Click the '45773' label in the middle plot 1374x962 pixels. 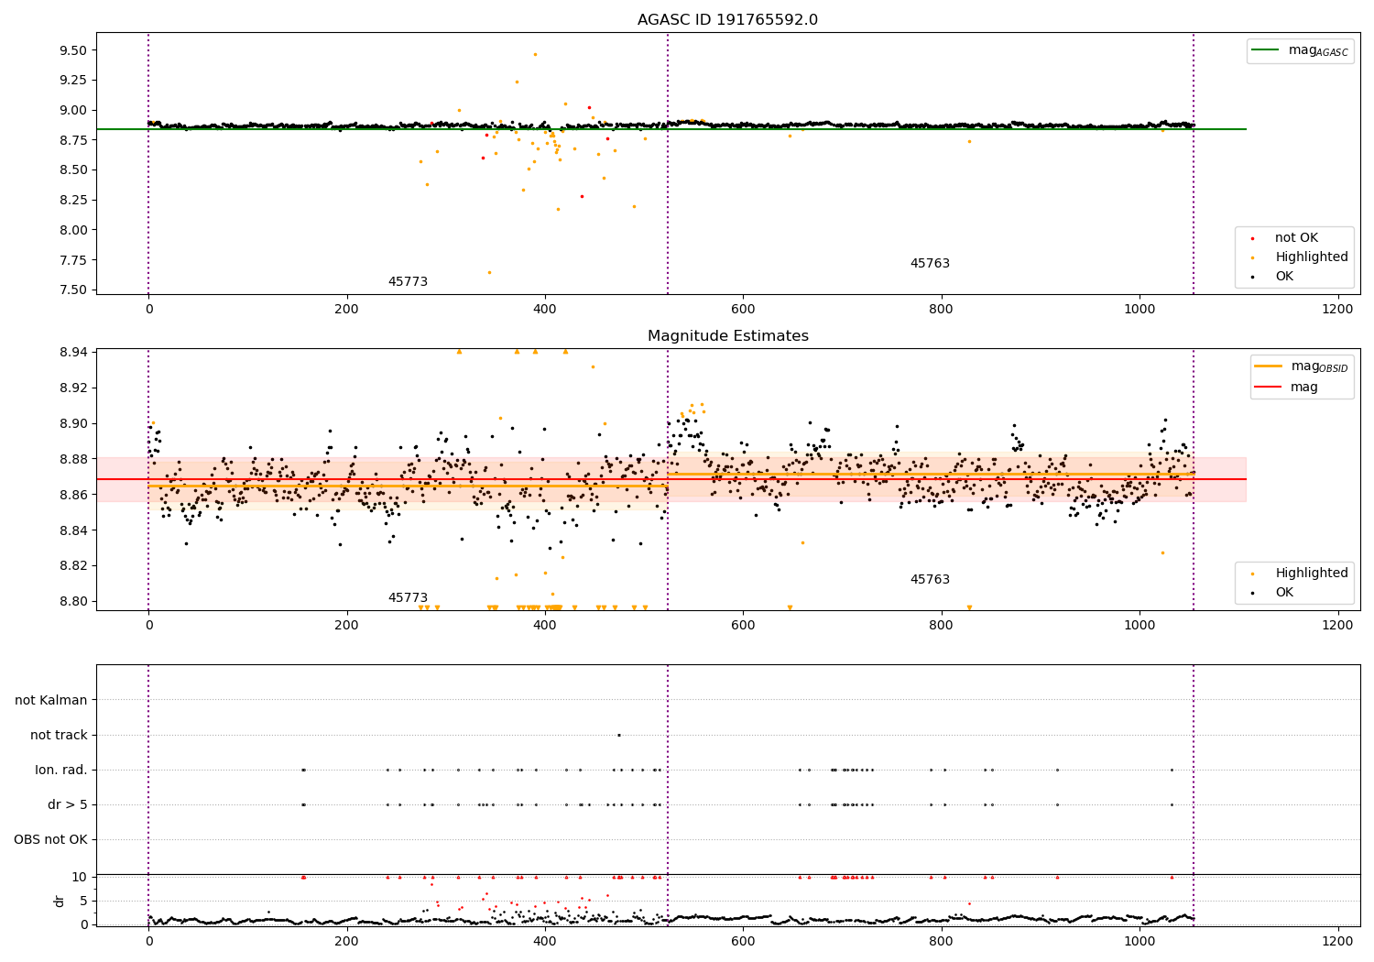[x=408, y=598]
